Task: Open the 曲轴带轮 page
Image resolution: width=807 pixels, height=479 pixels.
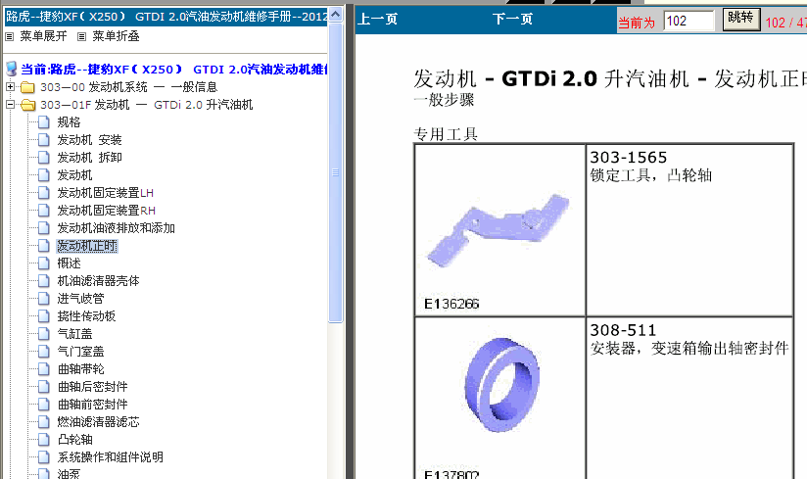Action: pyautogui.click(x=81, y=369)
